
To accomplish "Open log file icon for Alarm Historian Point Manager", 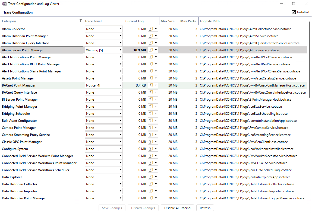I will pos(151,36).
